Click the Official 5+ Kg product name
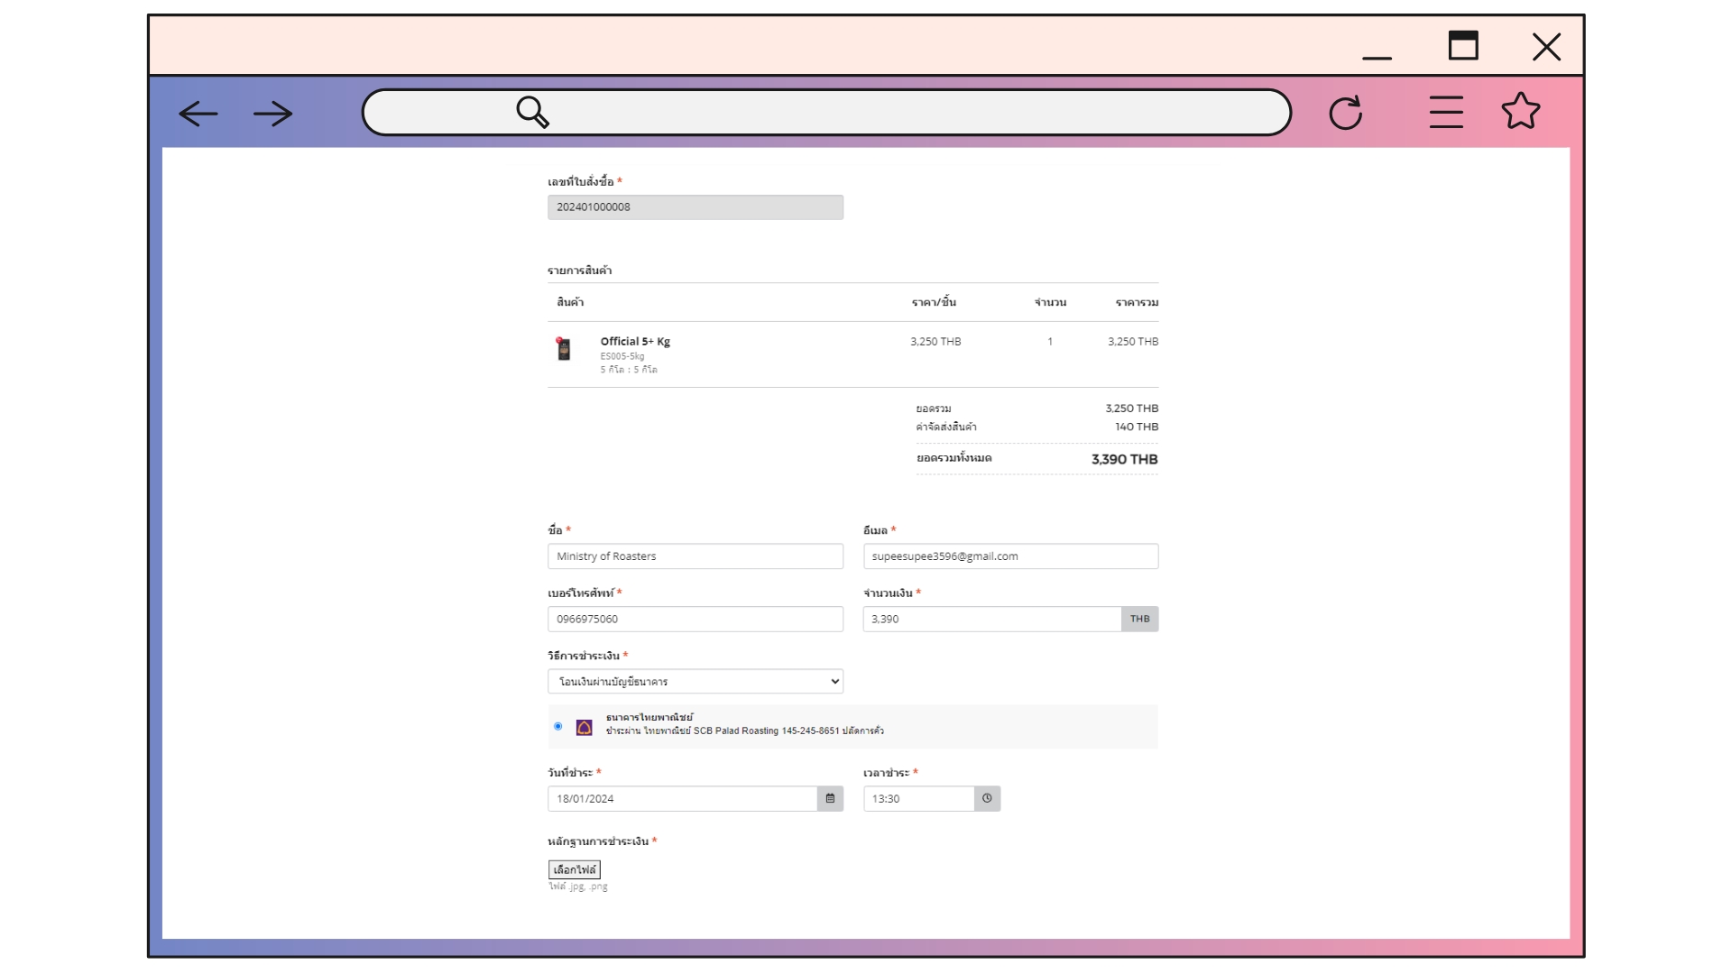The height and width of the screenshot is (974, 1732). 635,342
